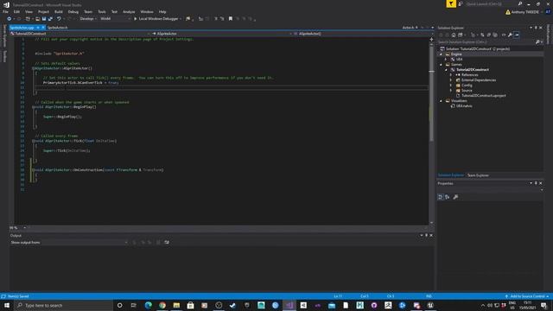The image size is (553, 311).
Task: Expand the UE4 project node
Action: (446, 60)
